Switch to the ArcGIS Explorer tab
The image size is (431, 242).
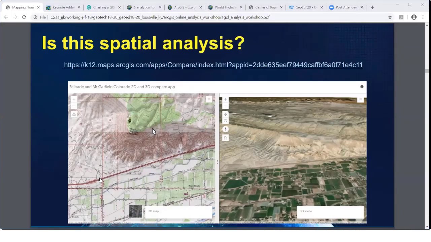(185, 7)
